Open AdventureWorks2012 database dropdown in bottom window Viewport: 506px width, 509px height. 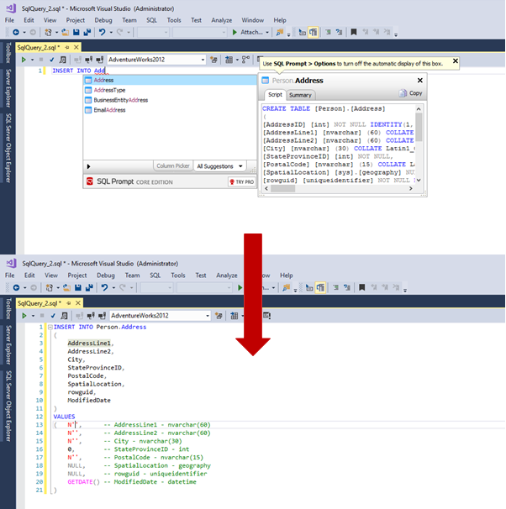click(208, 316)
